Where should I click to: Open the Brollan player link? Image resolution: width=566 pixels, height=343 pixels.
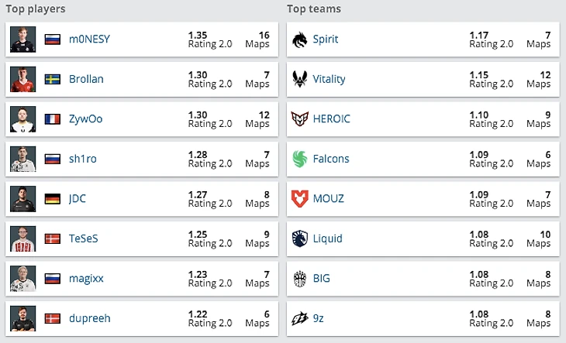(x=85, y=79)
